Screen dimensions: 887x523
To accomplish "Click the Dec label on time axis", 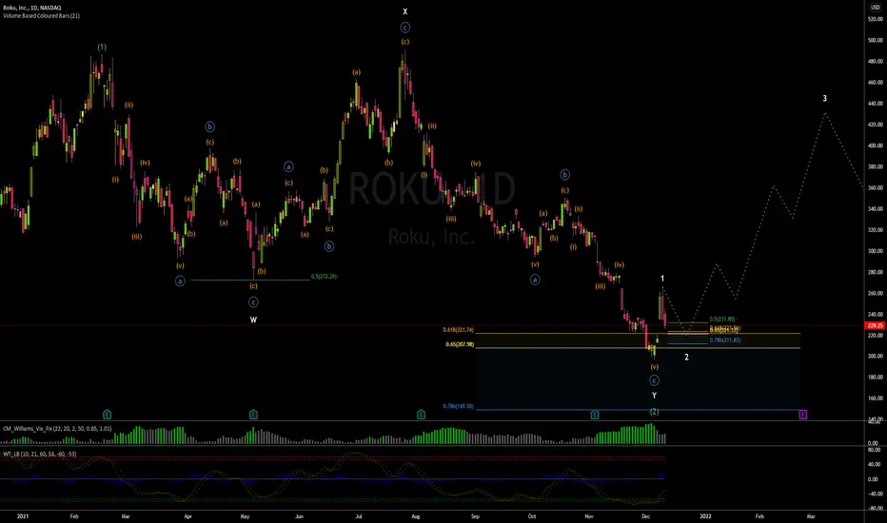I will tap(645, 516).
